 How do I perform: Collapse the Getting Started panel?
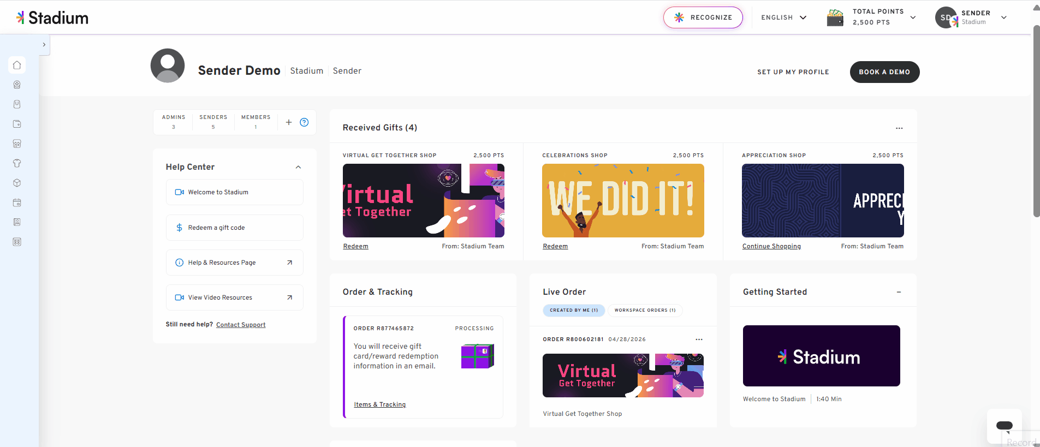coord(899,292)
